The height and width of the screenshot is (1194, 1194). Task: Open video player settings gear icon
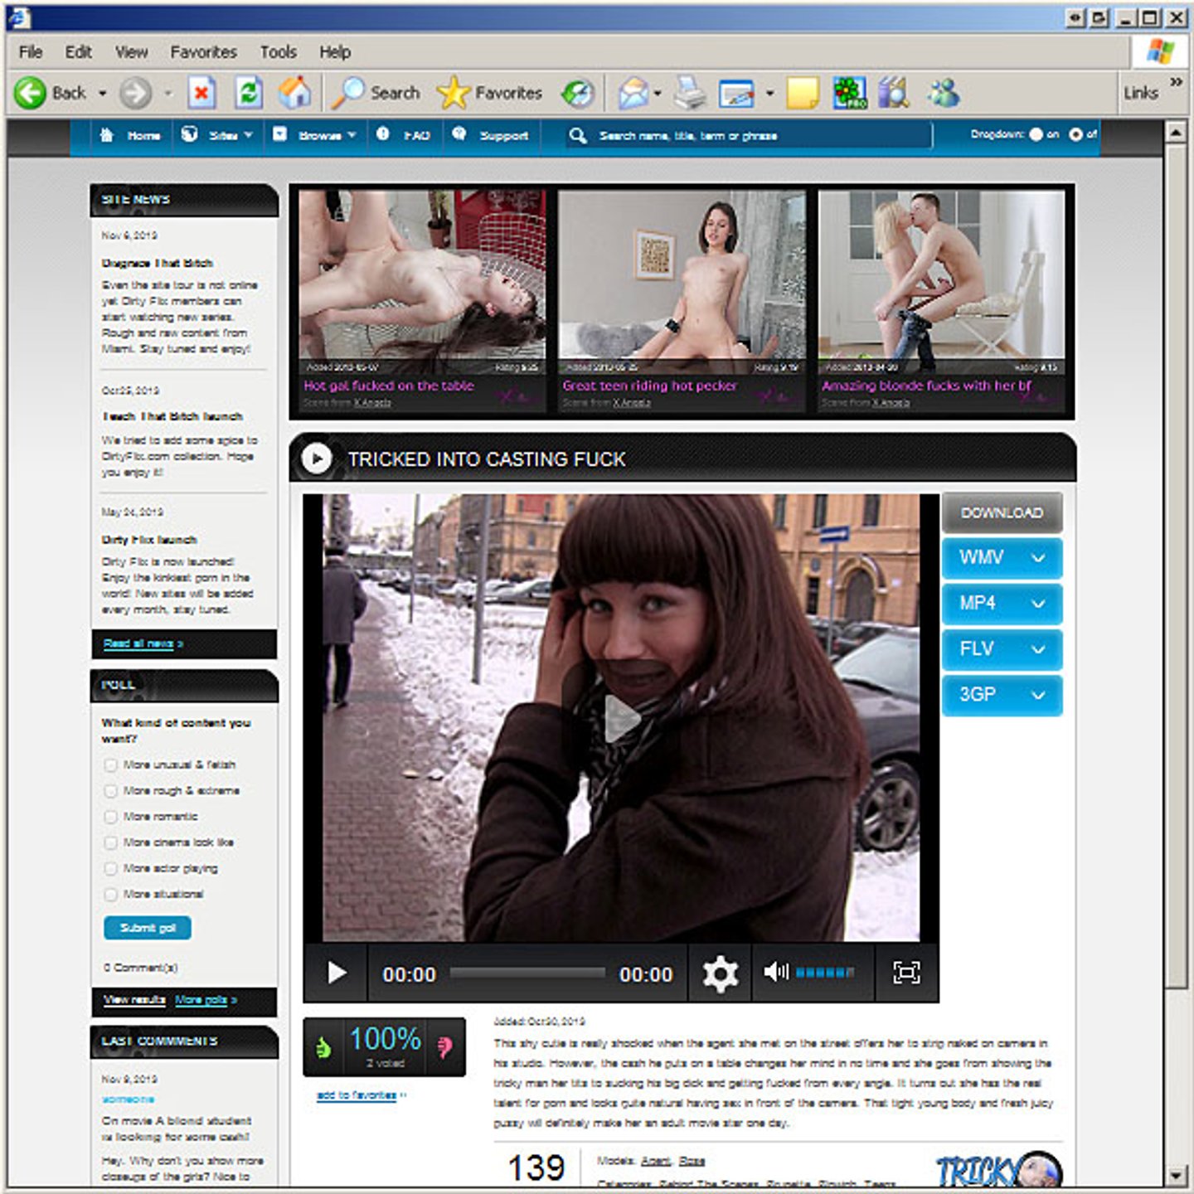pos(720,973)
